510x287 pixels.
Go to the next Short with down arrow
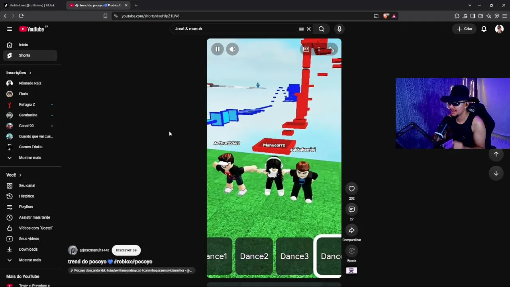tap(496, 173)
